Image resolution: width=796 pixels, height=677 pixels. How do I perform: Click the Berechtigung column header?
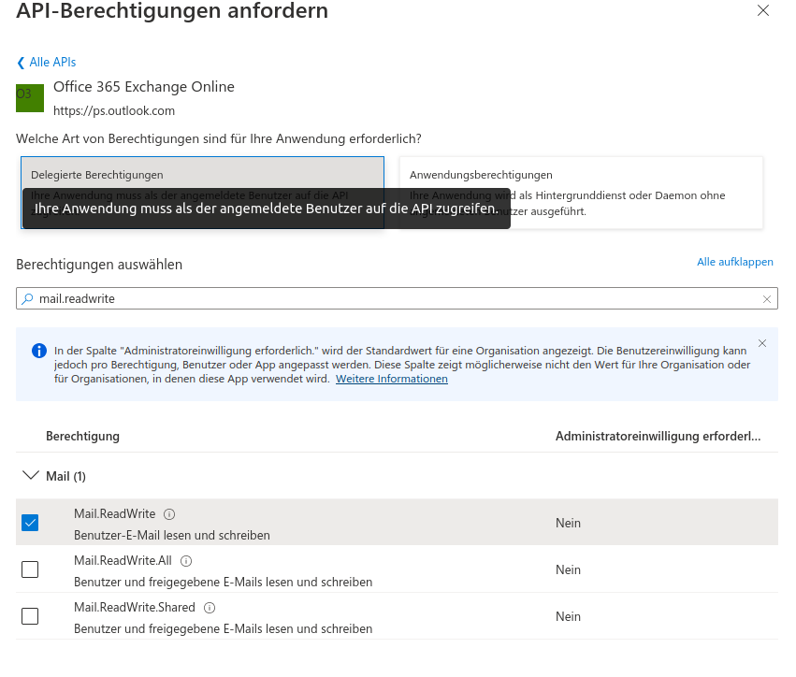[x=82, y=437]
